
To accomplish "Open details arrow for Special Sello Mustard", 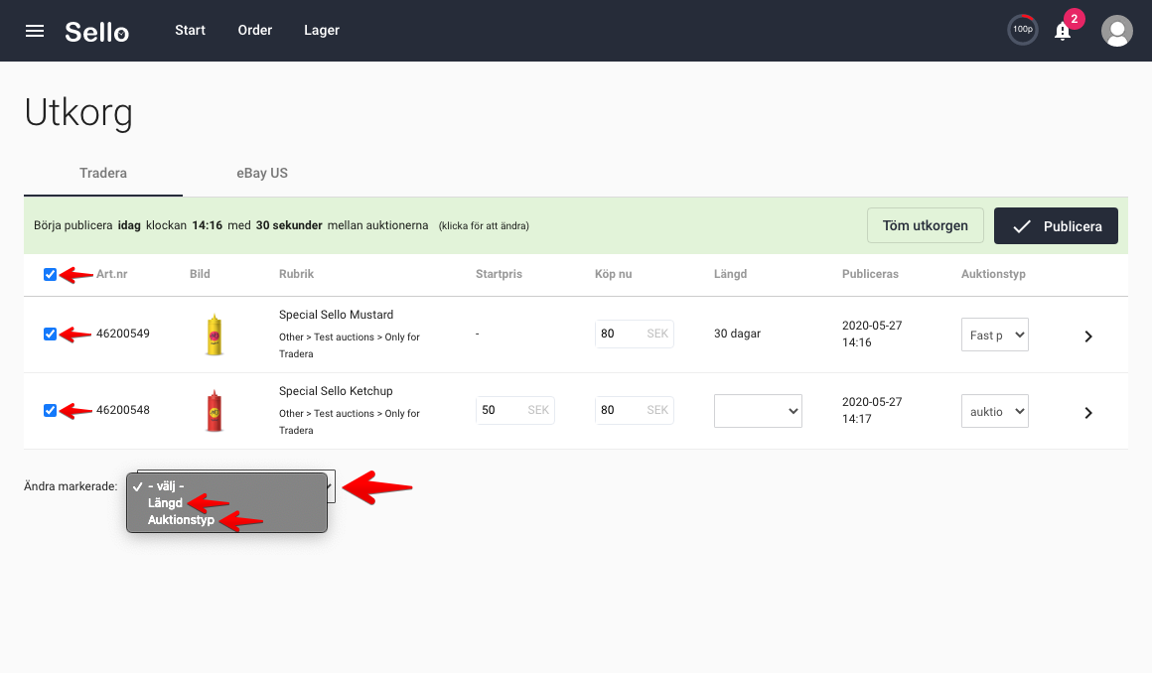I will tap(1088, 336).
